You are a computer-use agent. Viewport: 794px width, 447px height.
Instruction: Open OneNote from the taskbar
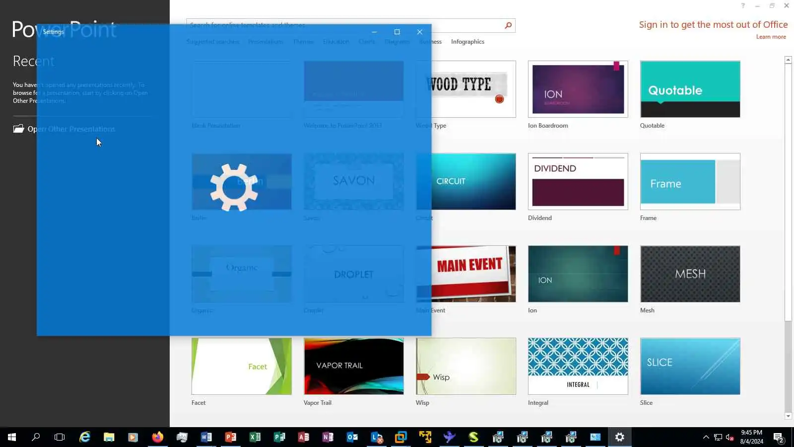pos(328,437)
